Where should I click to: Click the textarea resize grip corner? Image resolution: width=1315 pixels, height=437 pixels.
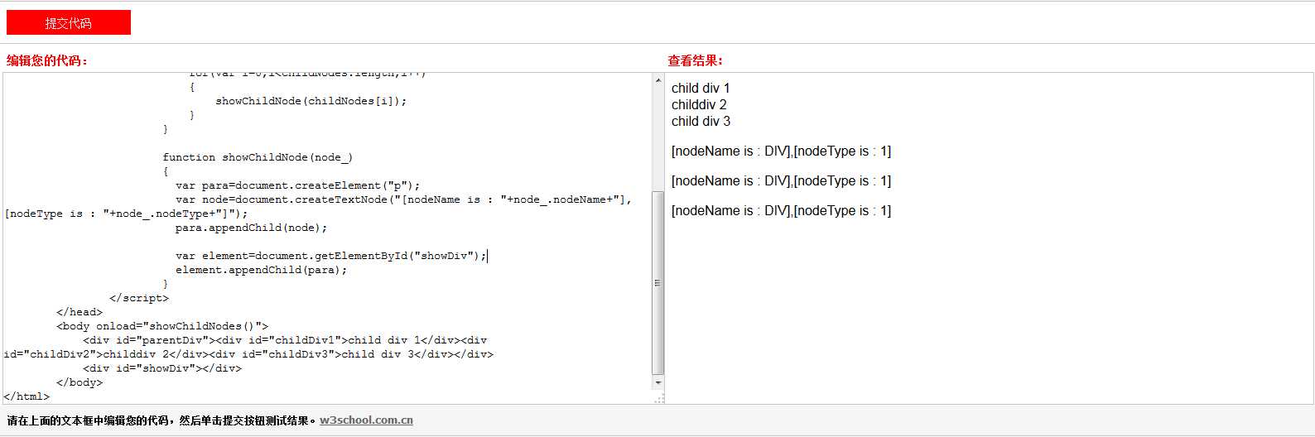659,398
